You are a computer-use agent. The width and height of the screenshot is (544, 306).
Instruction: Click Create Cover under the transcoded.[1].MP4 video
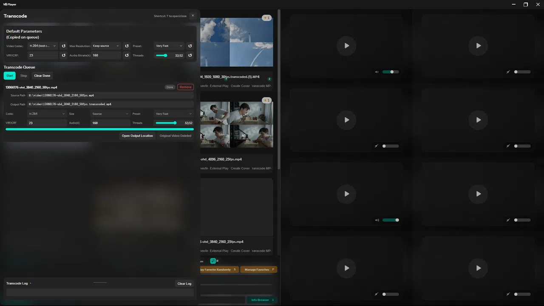point(240,86)
